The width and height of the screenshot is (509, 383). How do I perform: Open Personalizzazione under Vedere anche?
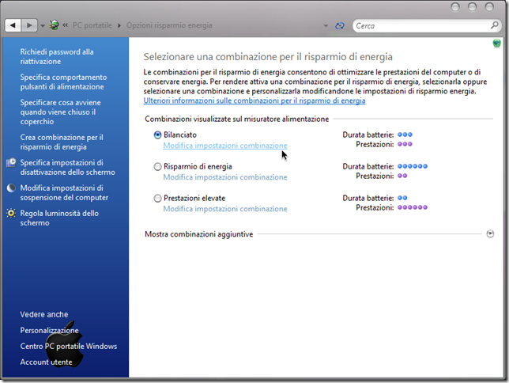click(x=49, y=330)
